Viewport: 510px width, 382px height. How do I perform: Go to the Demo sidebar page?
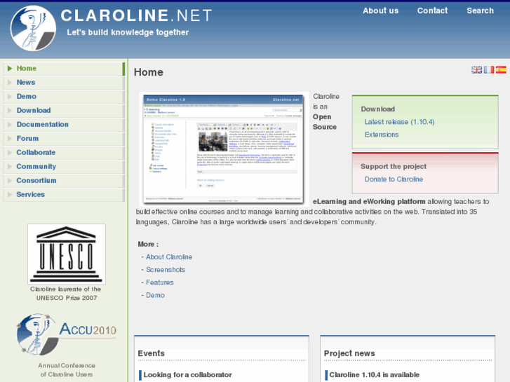pos(64,97)
